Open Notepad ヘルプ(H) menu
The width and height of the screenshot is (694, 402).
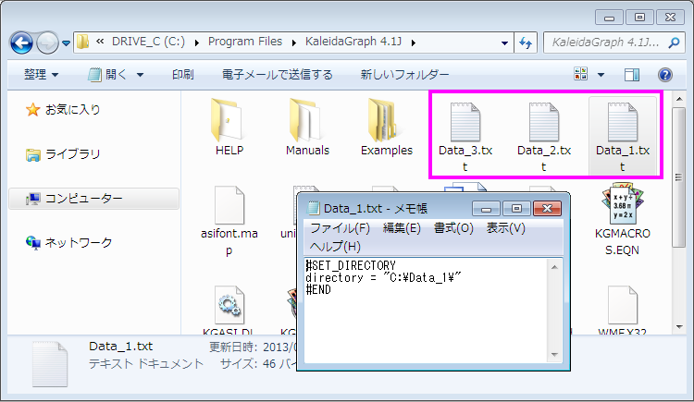point(335,247)
